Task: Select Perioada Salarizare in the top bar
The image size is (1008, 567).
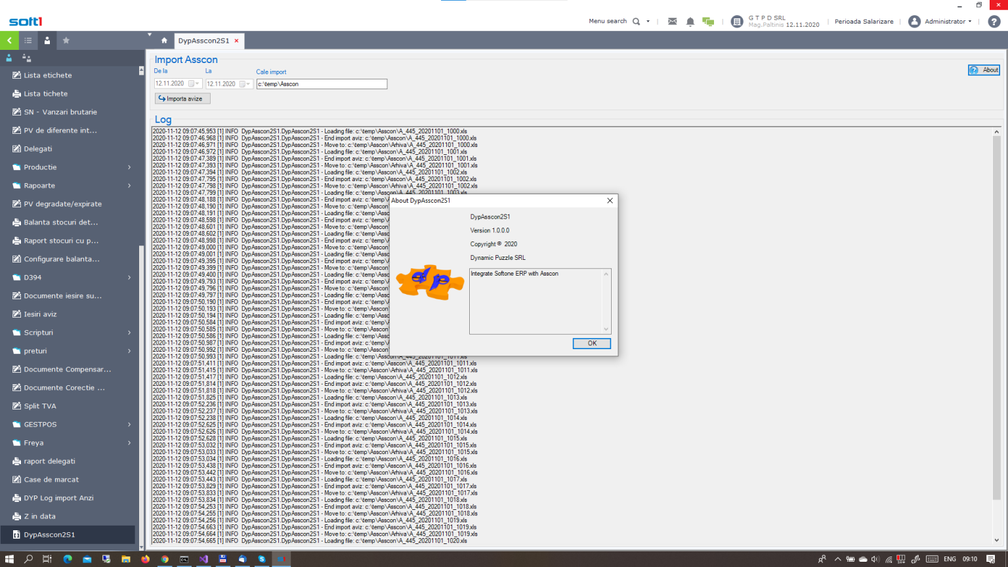Action: click(x=864, y=21)
